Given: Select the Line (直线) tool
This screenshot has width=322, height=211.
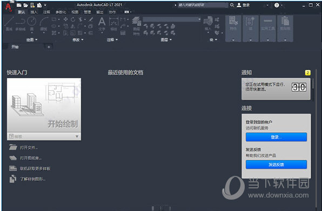Looking at the screenshot, I should [x=9, y=23].
